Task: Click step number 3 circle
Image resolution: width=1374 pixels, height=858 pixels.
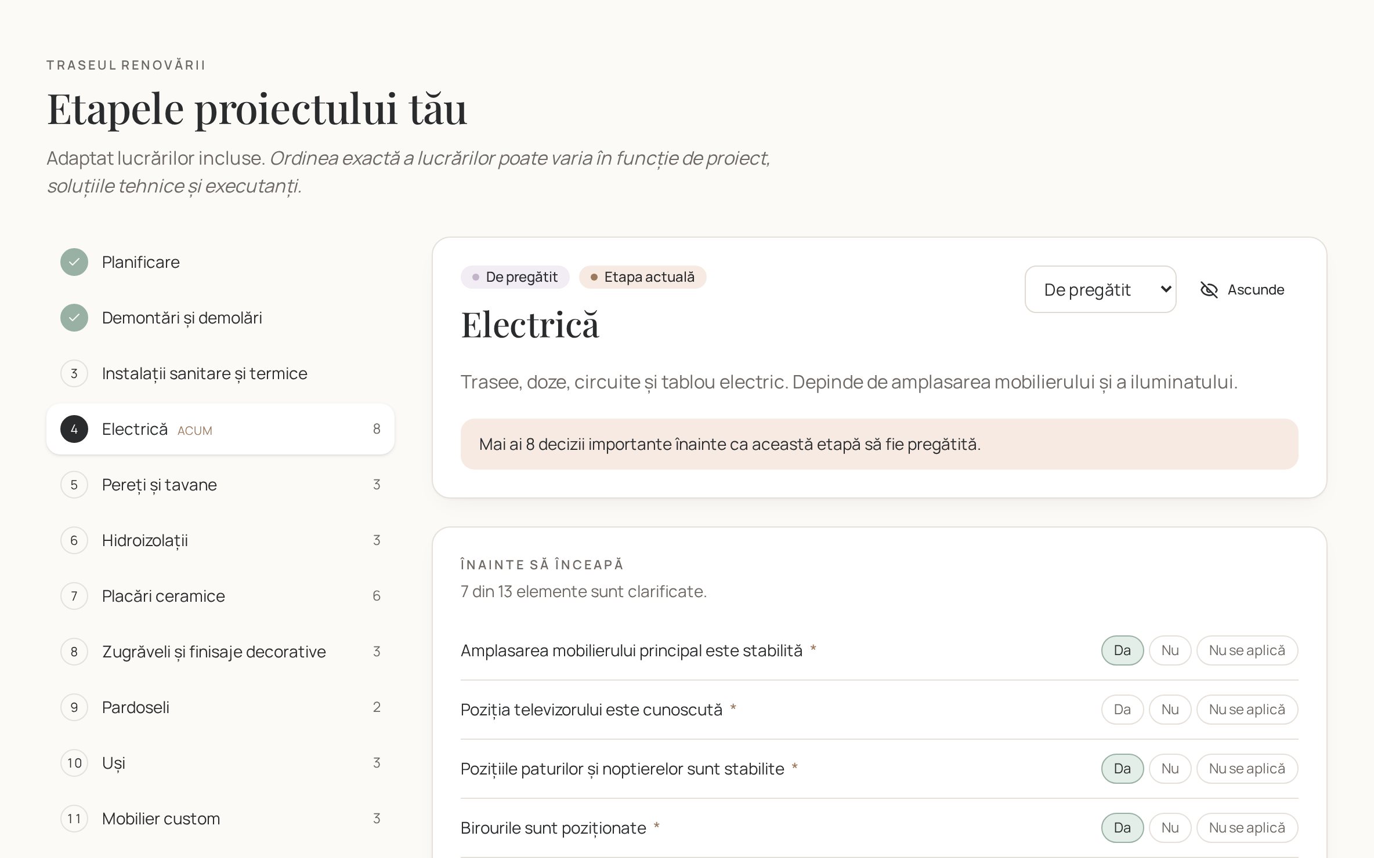Action: 74,373
